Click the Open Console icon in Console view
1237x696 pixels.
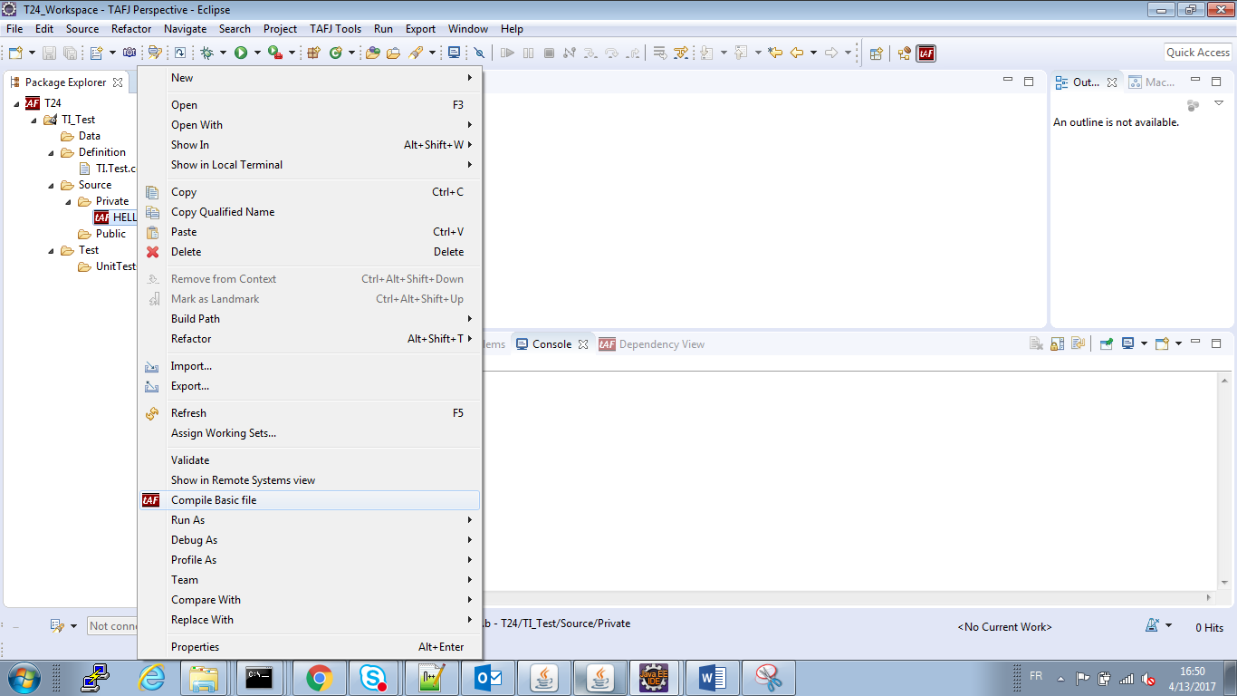click(1163, 344)
